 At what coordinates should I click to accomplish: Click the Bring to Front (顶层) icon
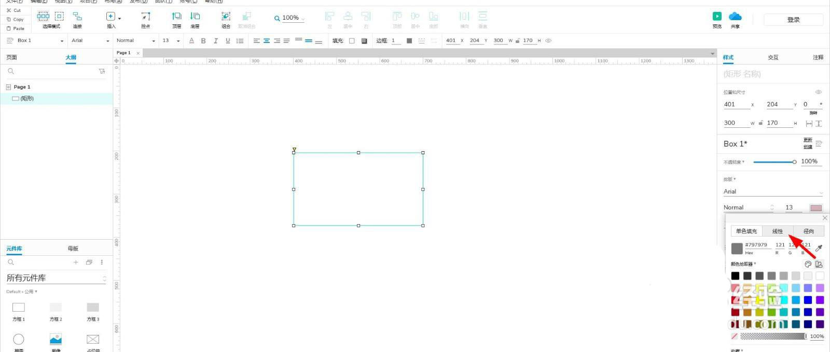coord(177,17)
